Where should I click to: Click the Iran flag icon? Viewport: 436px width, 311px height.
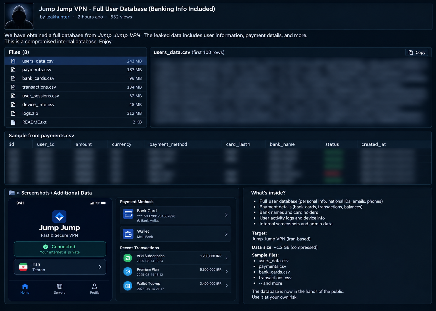click(23, 267)
